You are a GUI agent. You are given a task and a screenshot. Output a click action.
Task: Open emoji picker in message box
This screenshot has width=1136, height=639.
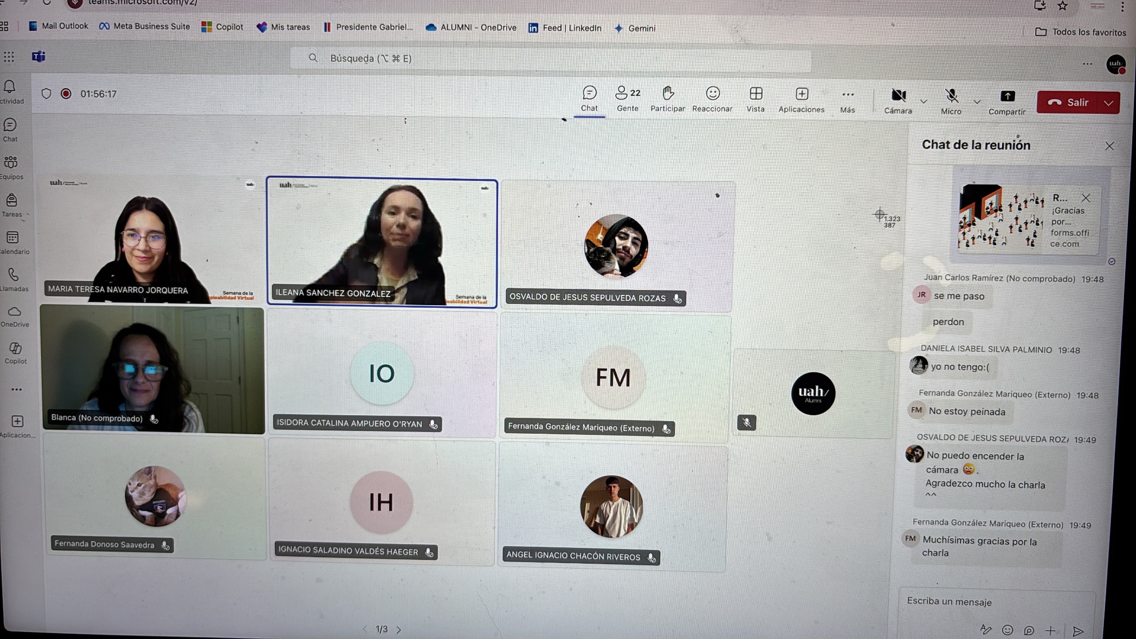click(1008, 630)
